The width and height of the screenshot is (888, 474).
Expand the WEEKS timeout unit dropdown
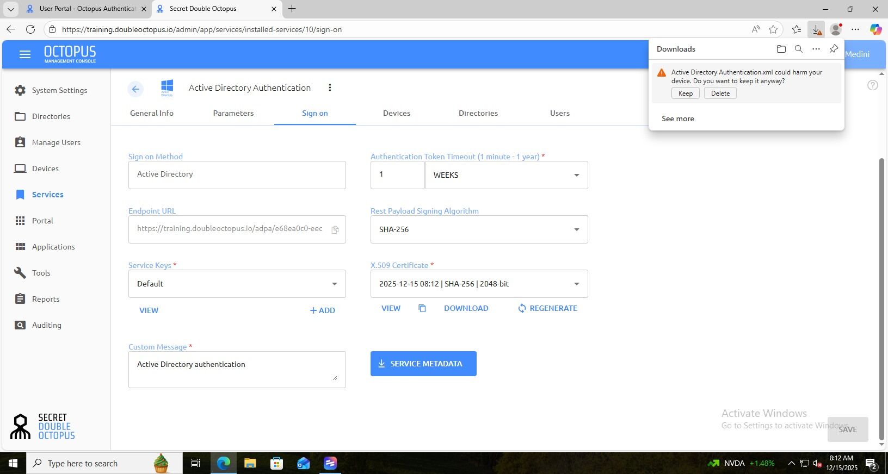tap(507, 175)
